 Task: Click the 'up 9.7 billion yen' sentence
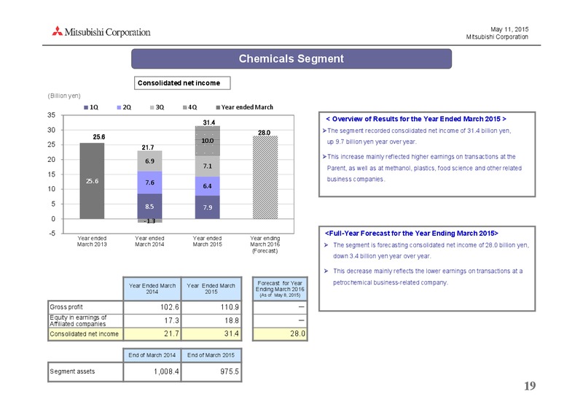click(372, 142)
